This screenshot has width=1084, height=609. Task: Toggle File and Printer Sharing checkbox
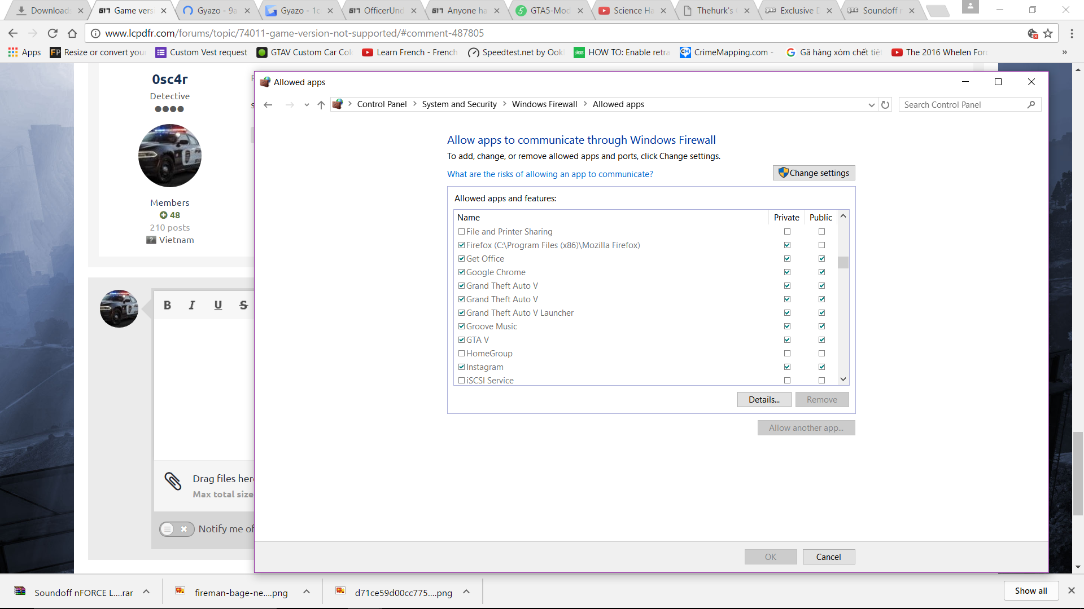coord(461,232)
